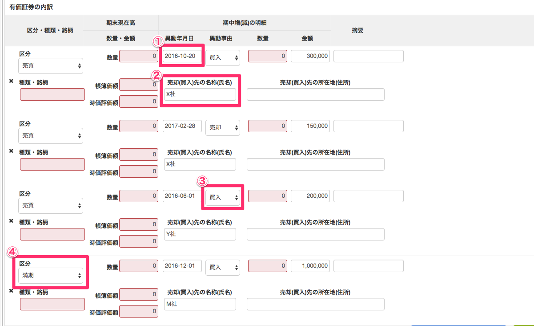Click 時価評価額 field in the 2017-02-28 row
Image resolution: width=534 pixels, height=326 pixels.
pos(139,171)
